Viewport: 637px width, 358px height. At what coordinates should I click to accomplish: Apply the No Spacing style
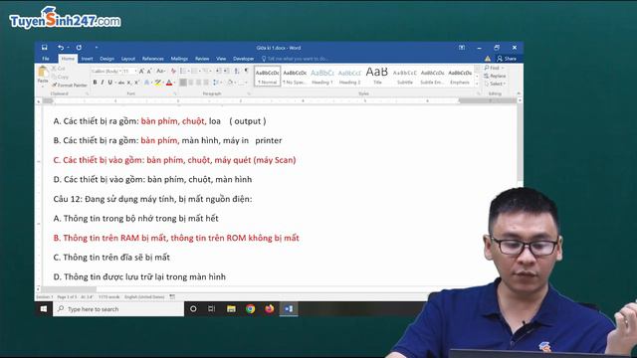[295, 76]
